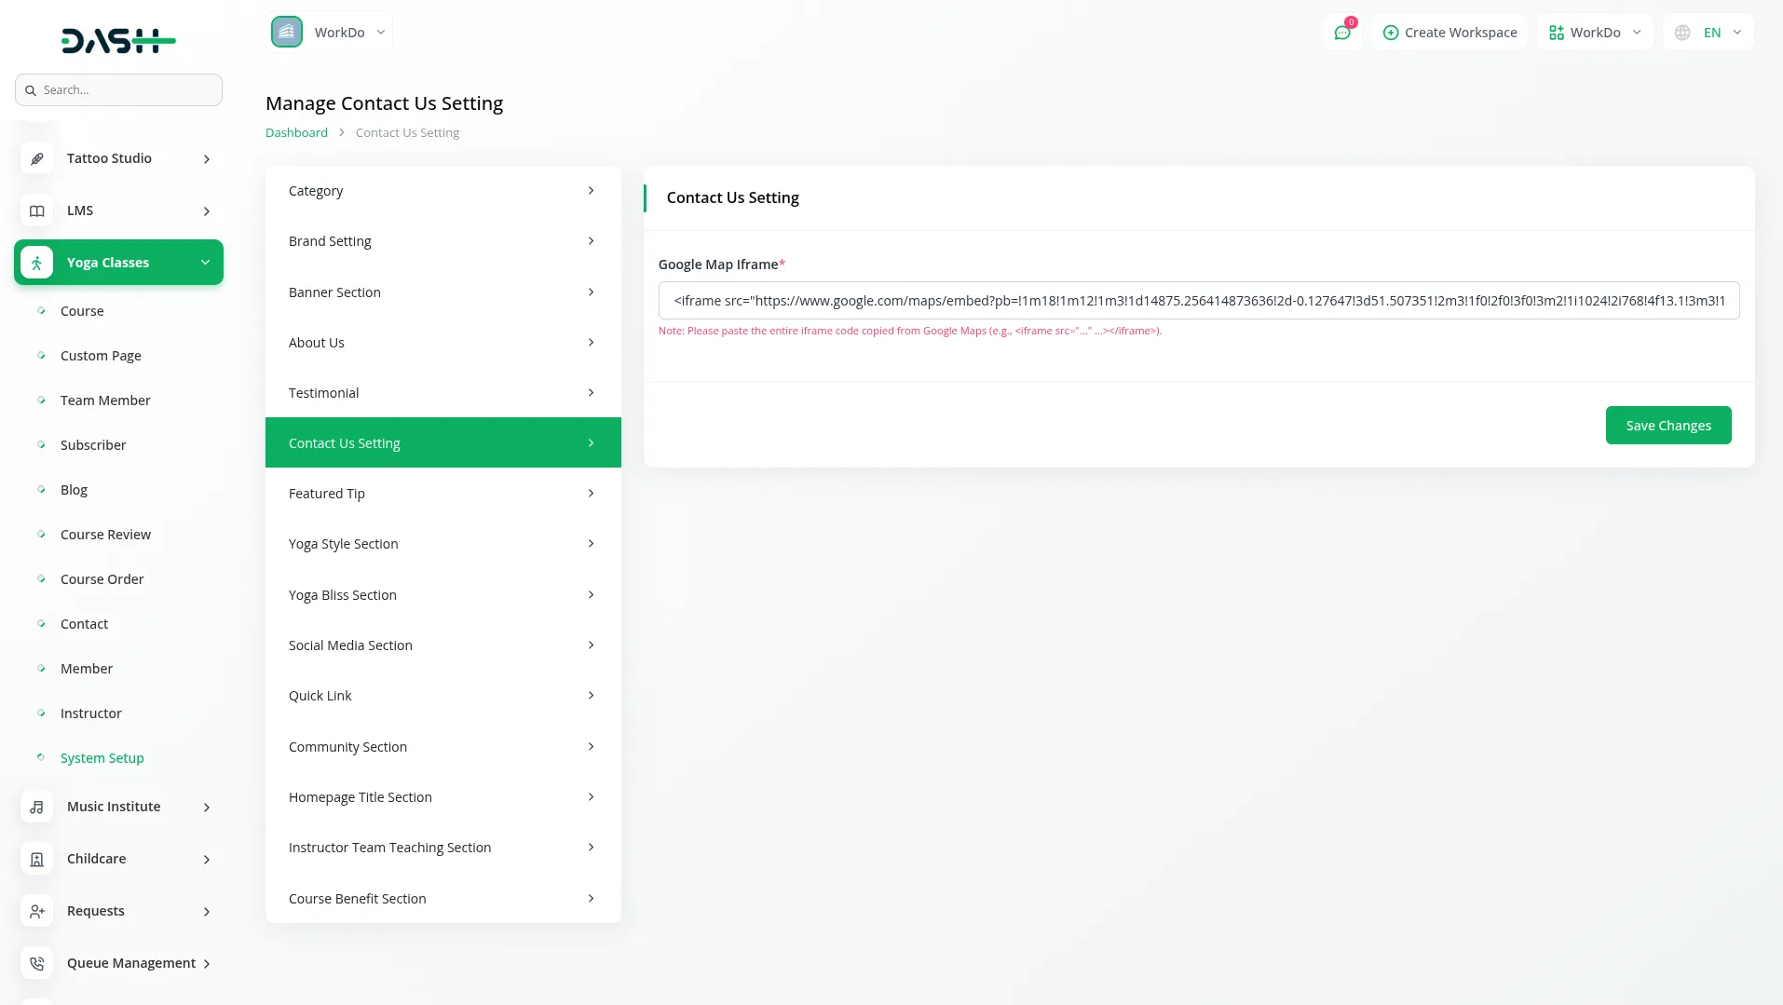Click the LMS book icon

click(36, 211)
